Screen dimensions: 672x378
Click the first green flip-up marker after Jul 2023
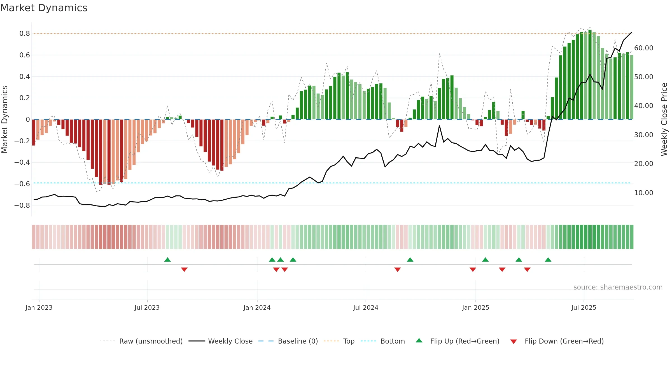click(167, 260)
